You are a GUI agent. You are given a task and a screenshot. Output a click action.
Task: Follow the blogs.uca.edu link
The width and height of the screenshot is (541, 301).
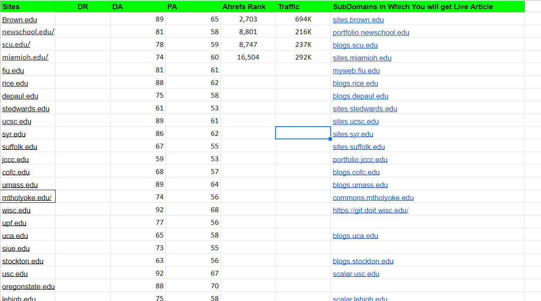coord(355,236)
